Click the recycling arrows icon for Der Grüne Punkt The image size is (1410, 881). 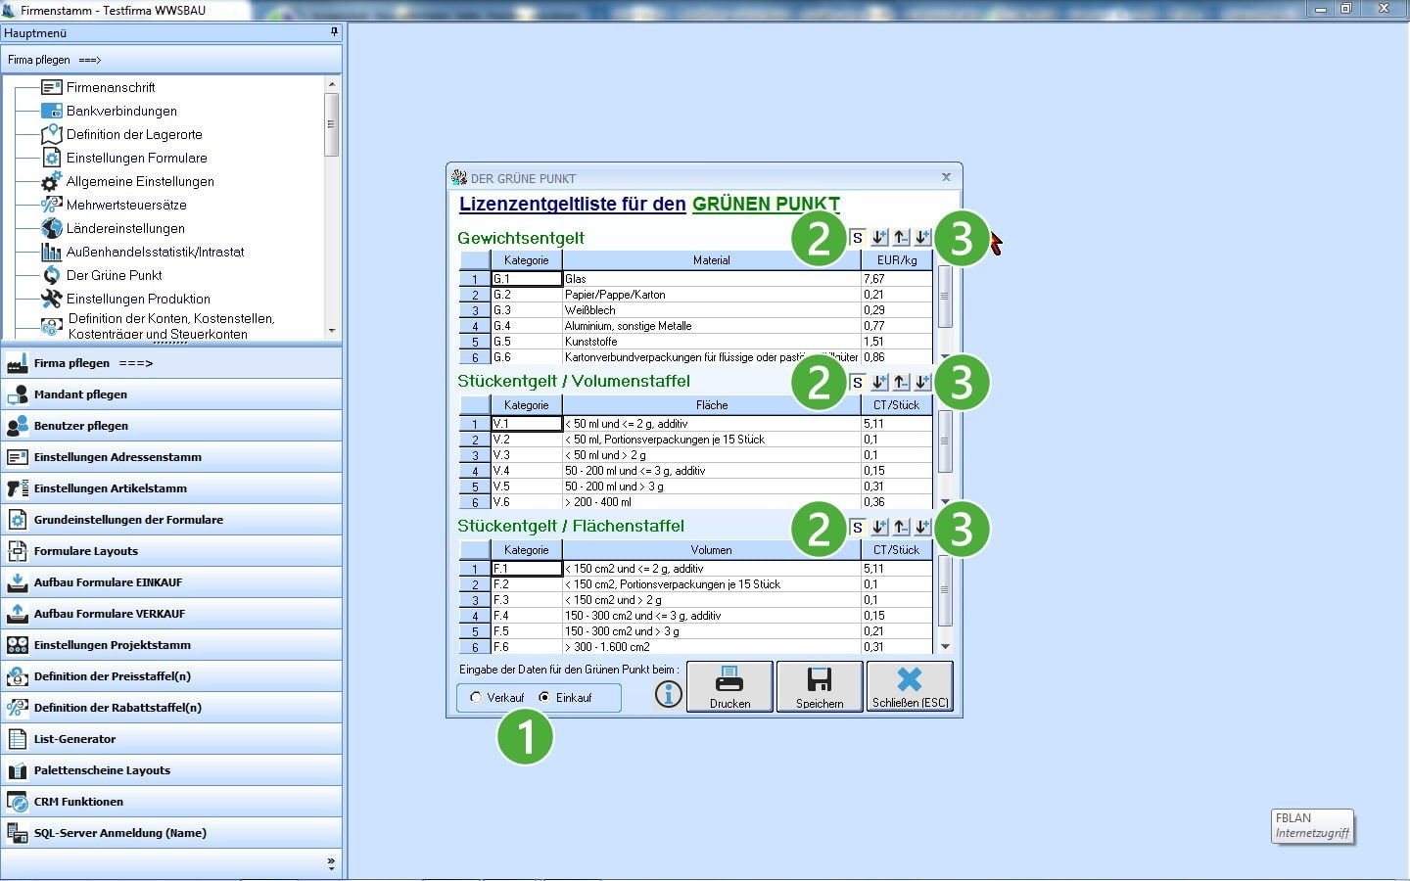pos(52,275)
